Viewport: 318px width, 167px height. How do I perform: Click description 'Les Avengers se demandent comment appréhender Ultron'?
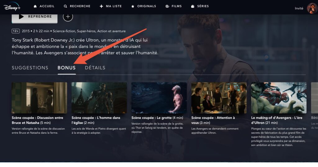(215, 131)
